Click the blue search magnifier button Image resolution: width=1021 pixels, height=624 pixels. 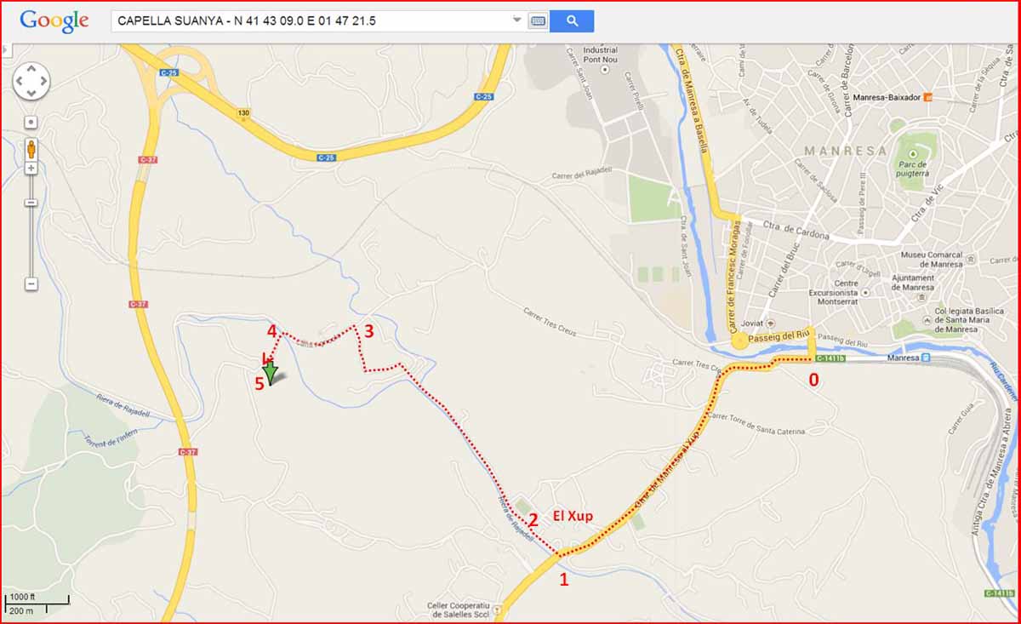[x=572, y=21]
